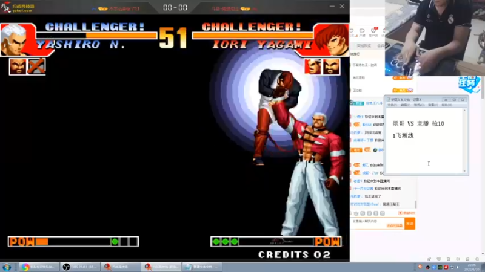The width and height of the screenshot is (485, 272).
Task: Open the first game platform taskbar button
Action: point(121,267)
